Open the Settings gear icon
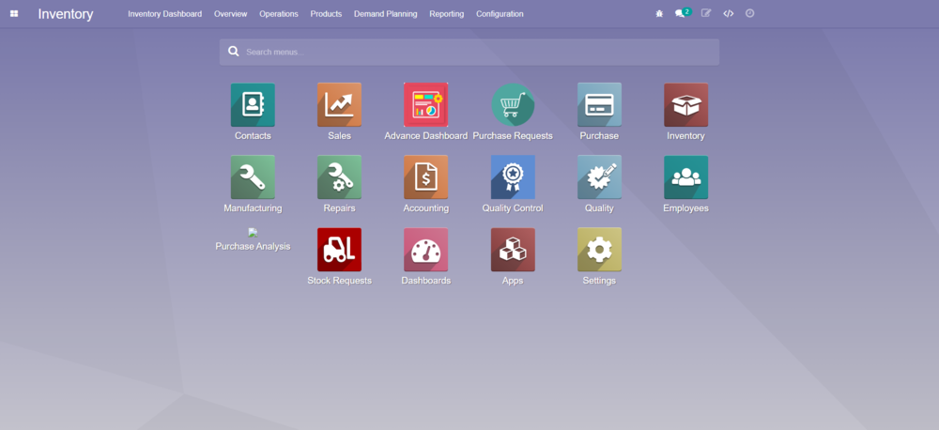This screenshot has height=430, width=939. (599, 250)
